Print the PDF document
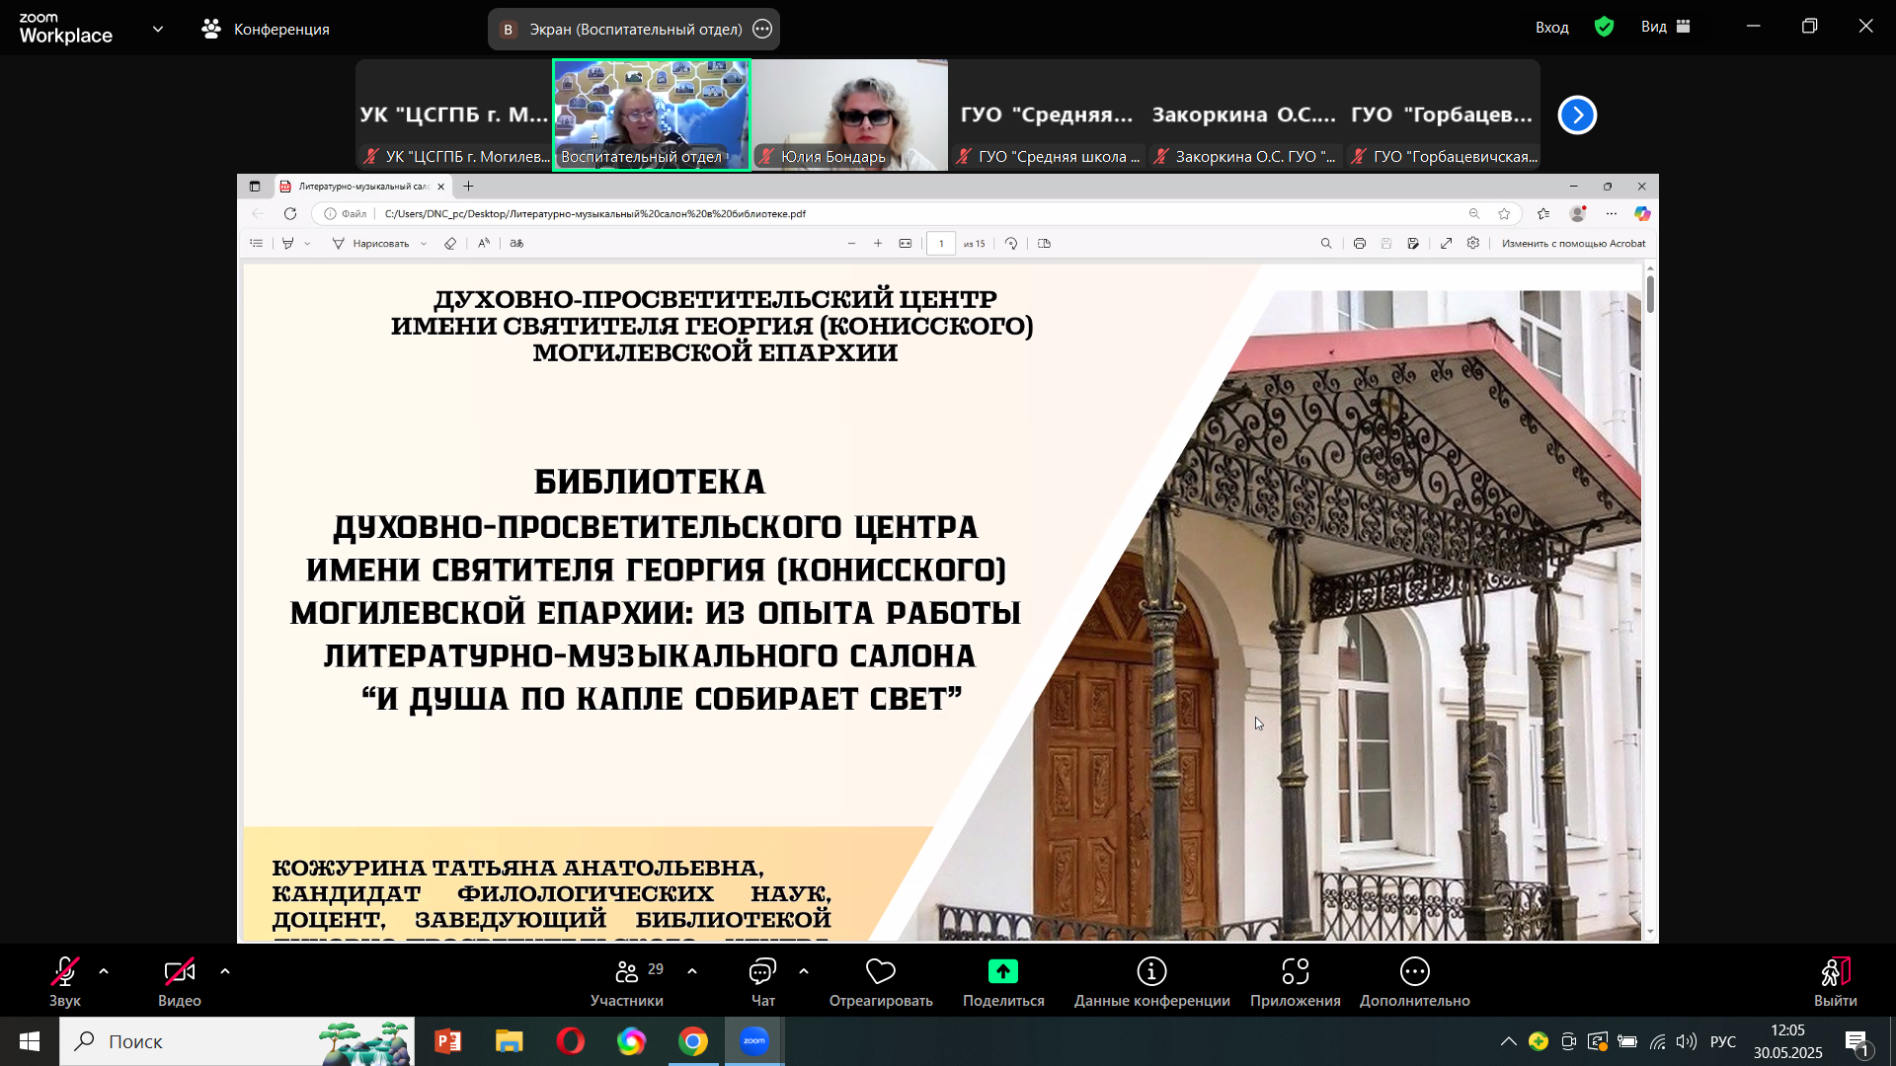The height and width of the screenshot is (1066, 1896). click(x=1360, y=243)
